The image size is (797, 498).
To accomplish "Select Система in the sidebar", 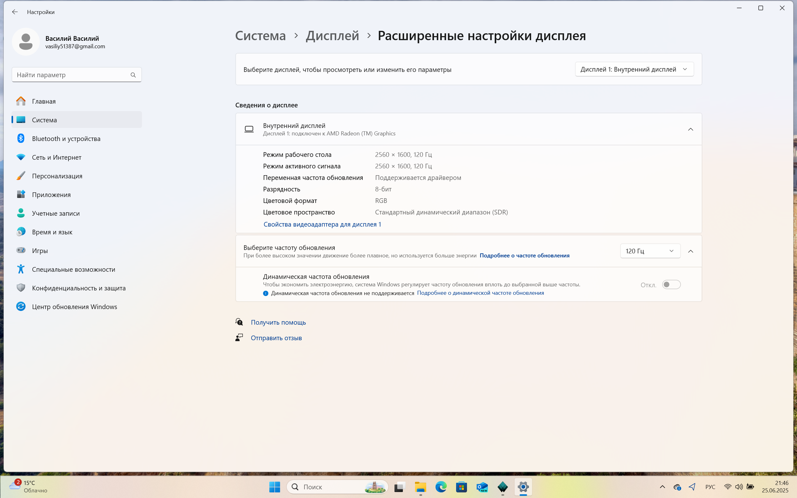I will 77,120.
